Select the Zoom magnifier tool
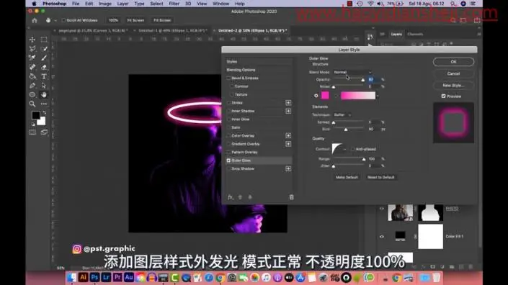Screen dimensions: 508x285 32,104
